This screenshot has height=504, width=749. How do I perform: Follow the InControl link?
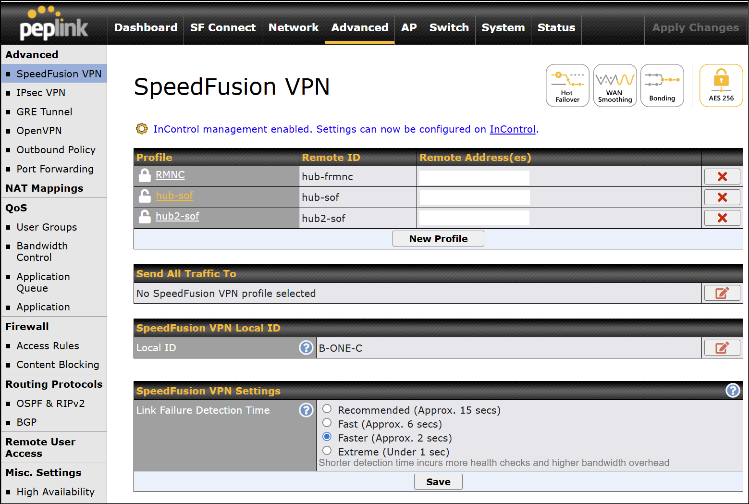513,129
